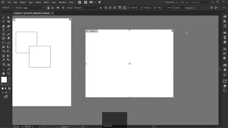This screenshot has width=228, height=128.
Task: Choose the Hand tool
Action: click(x=3, y=74)
